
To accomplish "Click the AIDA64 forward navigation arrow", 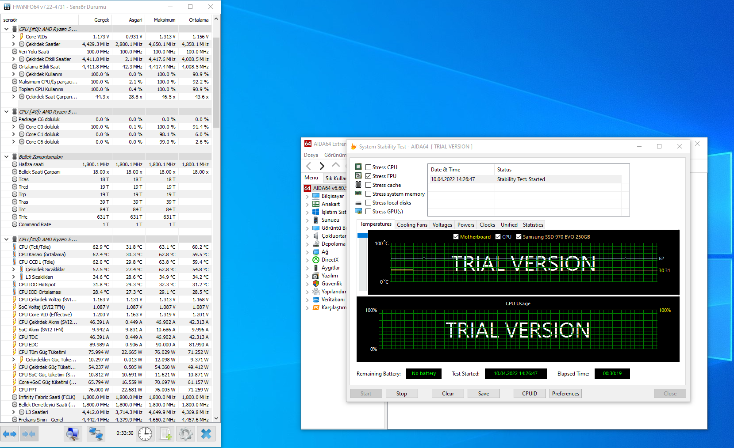I will 322,166.
